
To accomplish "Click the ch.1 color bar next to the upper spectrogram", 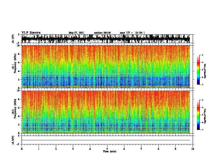I will [198, 70].
